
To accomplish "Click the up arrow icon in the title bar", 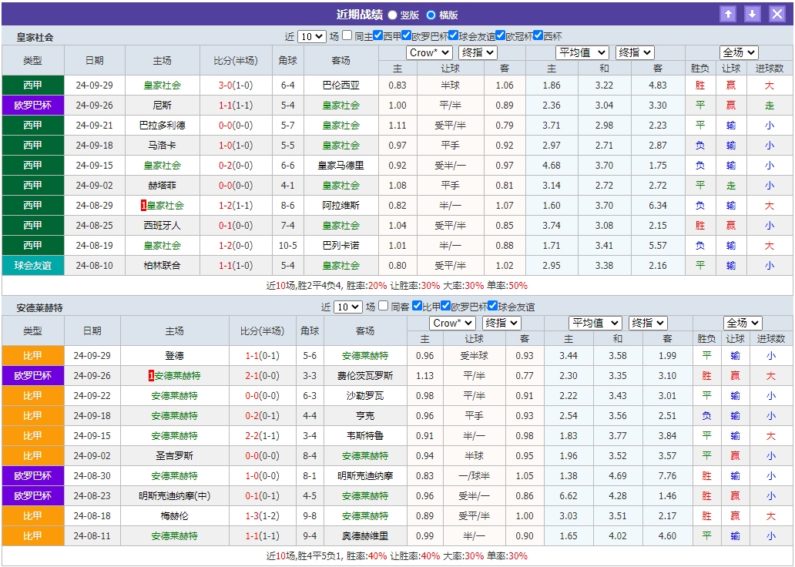I will pyautogui.click(x=728, y=13).
